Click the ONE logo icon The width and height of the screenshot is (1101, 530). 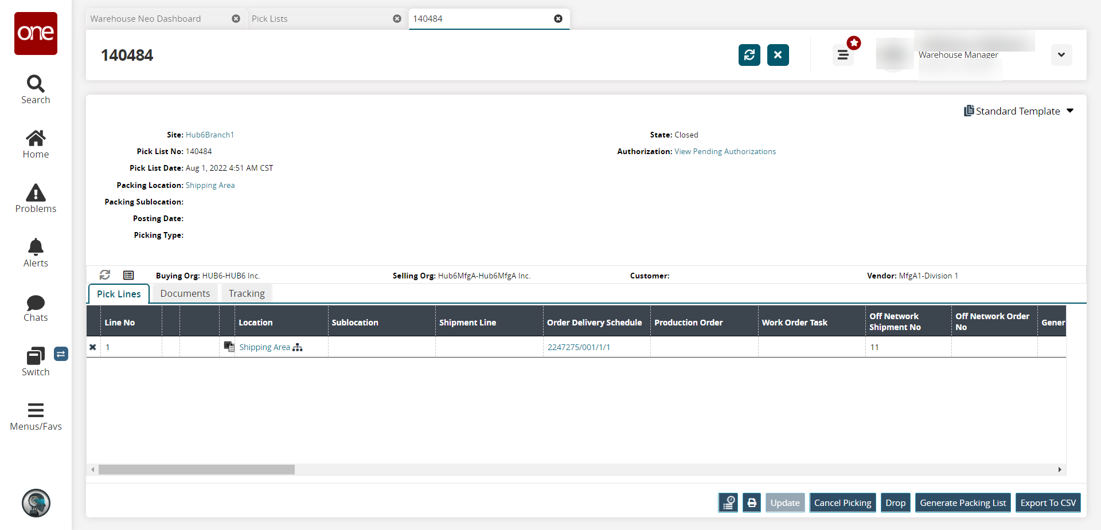point(36,33)
